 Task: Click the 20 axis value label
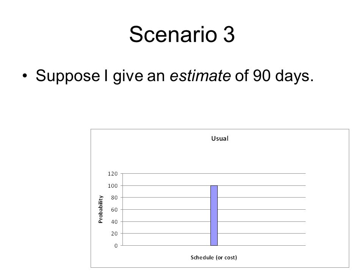click(114, 234)
